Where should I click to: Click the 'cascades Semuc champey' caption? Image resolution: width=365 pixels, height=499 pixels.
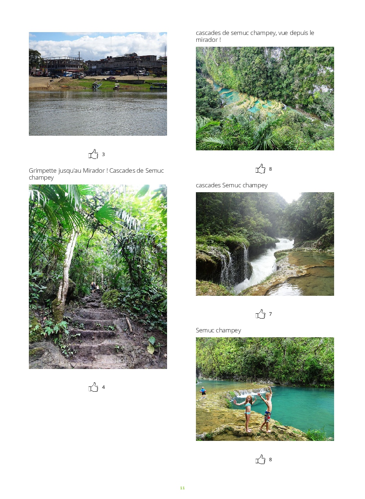point(232,185)
